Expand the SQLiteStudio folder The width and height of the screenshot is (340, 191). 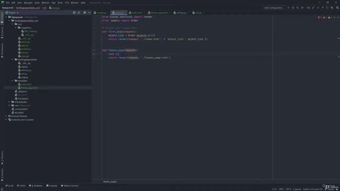click(x=10, y=102)
